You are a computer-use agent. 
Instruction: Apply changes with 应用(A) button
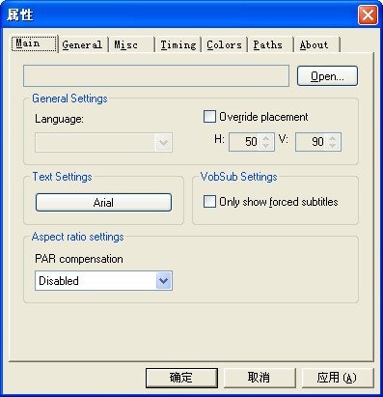338,378
